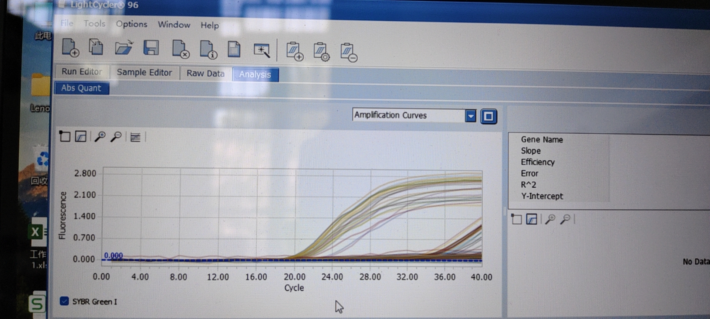Click the amplification chart zoom in magnifier

[x=100, y=137]
